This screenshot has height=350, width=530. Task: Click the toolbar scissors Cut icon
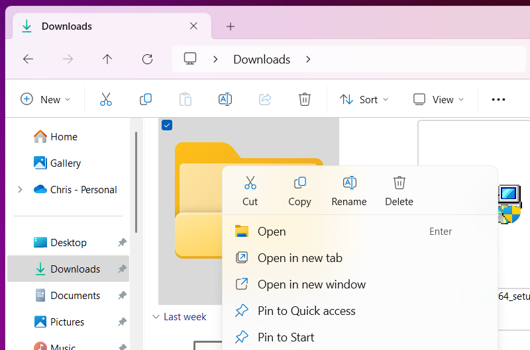(106, 99)
